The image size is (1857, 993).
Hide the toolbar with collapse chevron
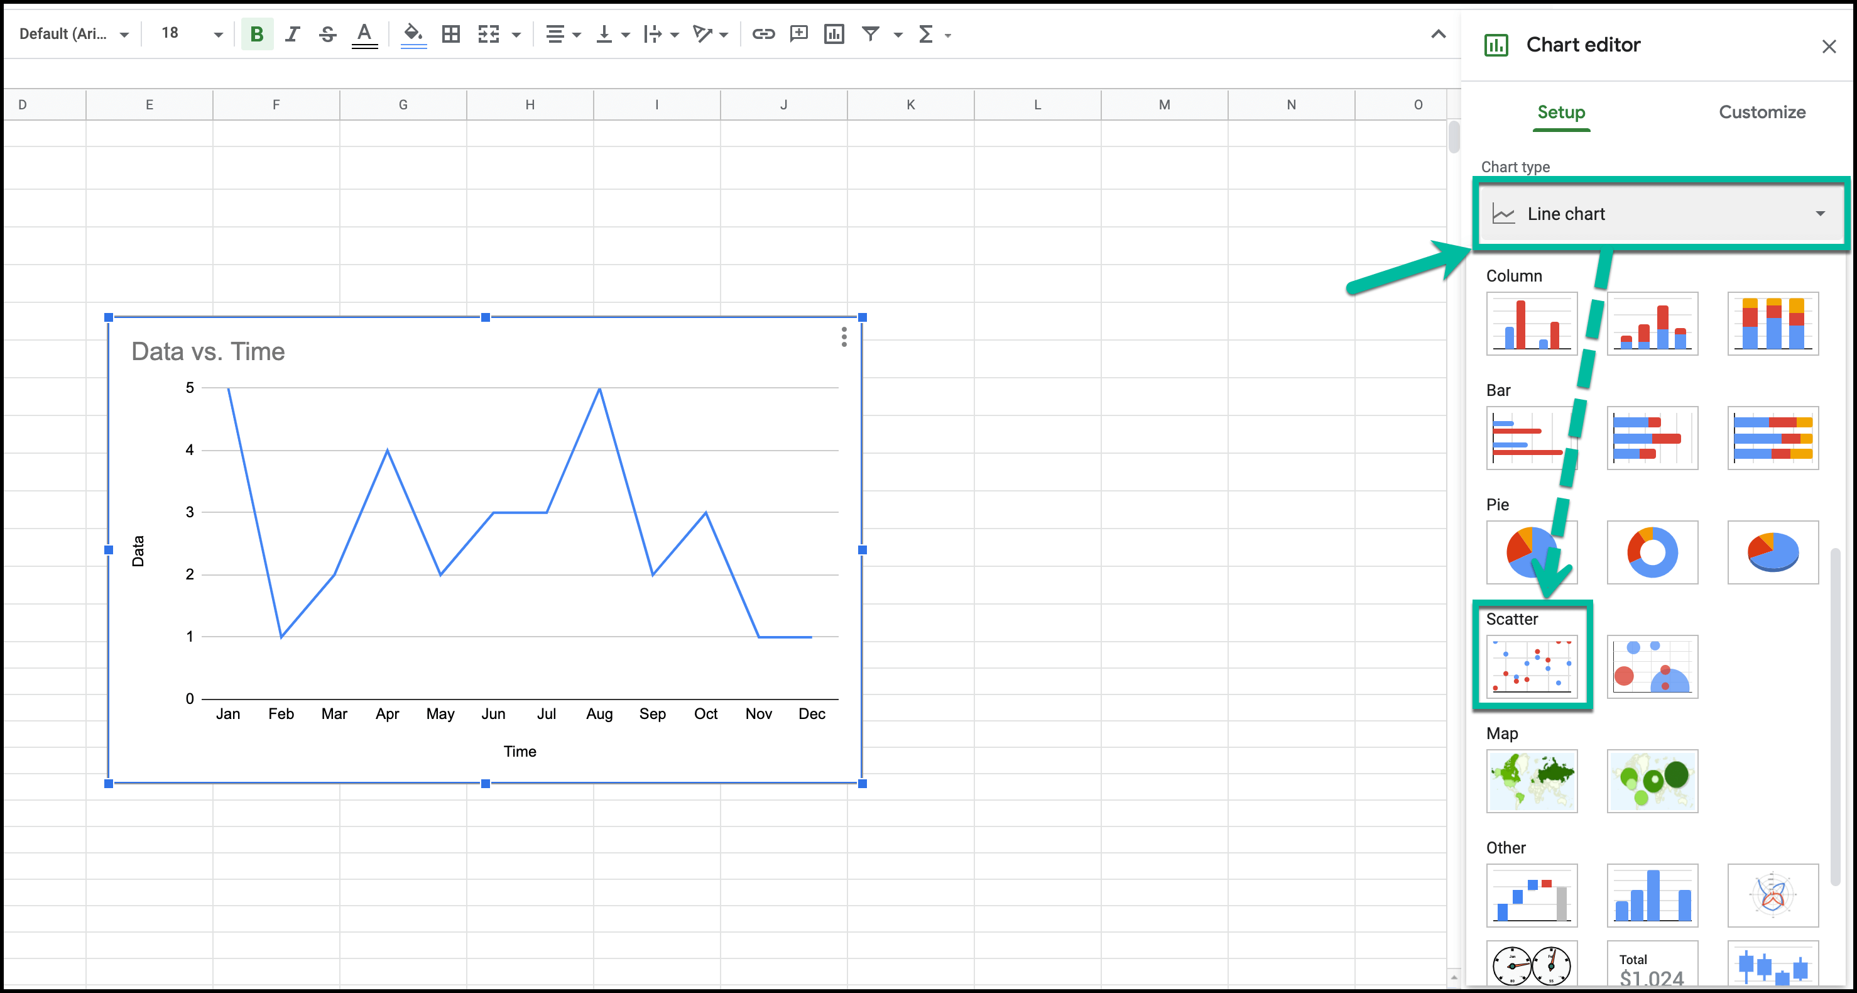(x=1438, y=34)
